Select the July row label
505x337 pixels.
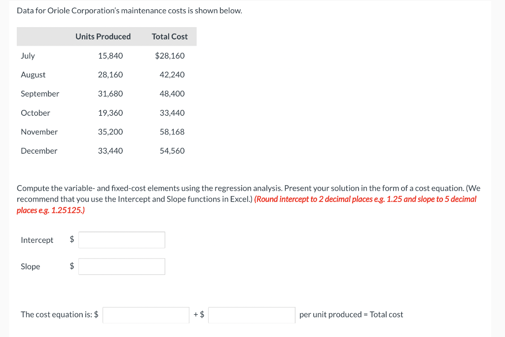28,56
